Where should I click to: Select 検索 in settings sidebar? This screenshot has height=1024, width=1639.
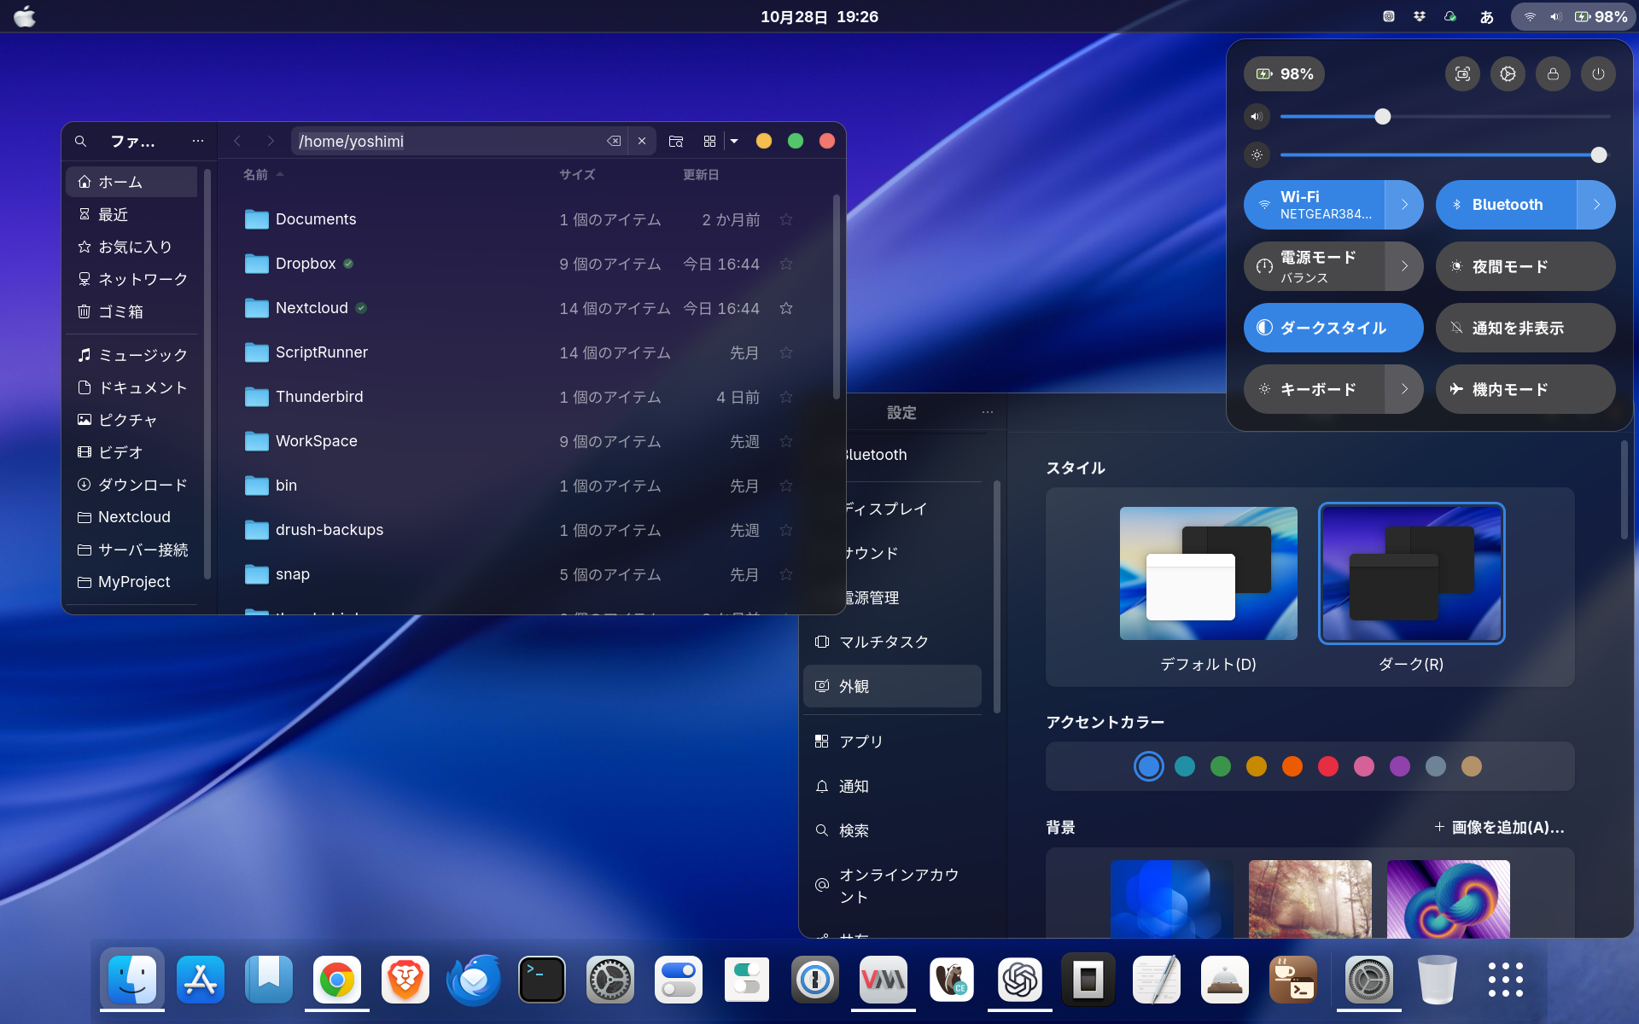(x=892, y=830)
